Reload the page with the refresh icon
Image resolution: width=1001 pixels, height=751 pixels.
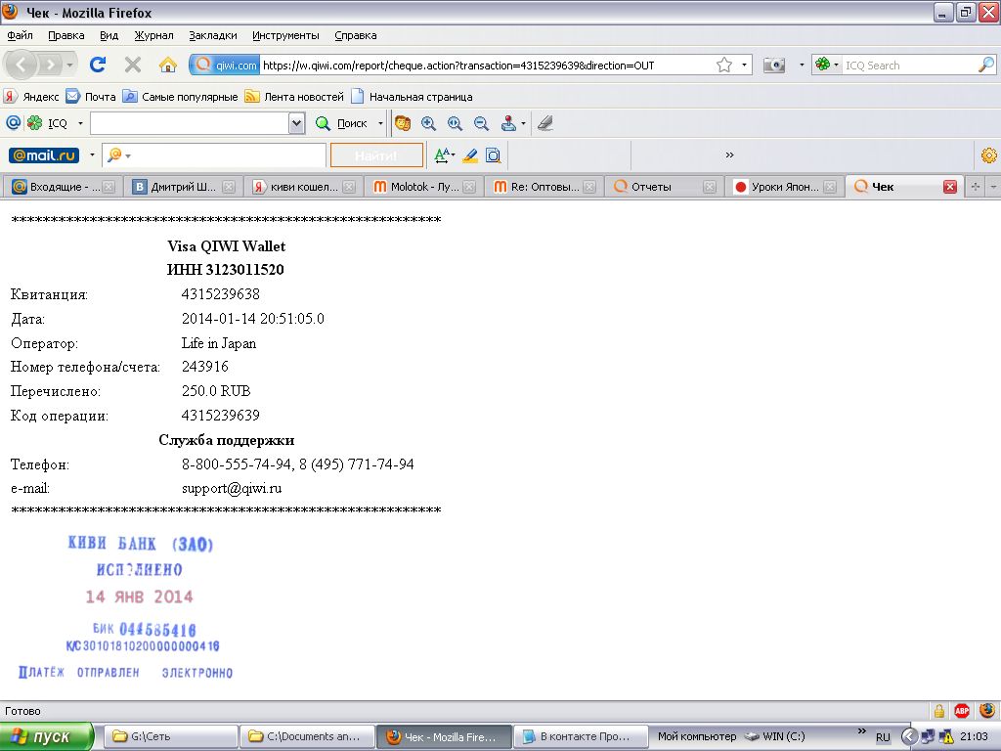pyautogui.click(x=98, y=65)
